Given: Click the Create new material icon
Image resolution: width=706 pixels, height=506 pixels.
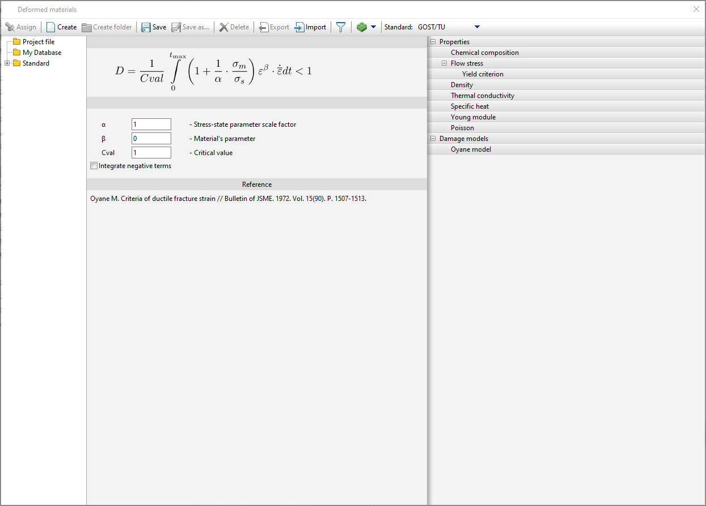Looking at the screenshot, I should point(52,27).
